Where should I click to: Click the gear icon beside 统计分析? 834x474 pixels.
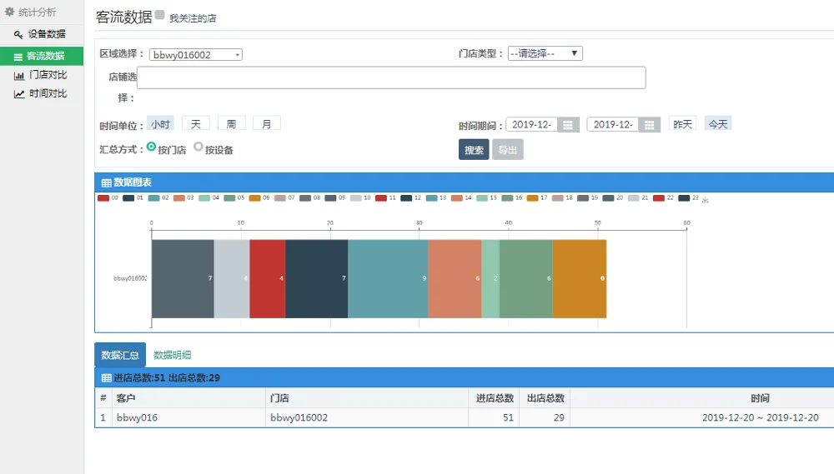10,12
